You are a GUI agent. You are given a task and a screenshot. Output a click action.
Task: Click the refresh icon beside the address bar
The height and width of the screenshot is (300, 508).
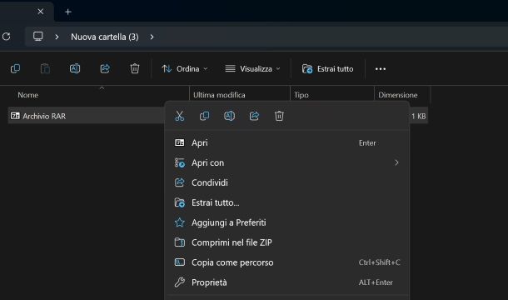[6, 37]
